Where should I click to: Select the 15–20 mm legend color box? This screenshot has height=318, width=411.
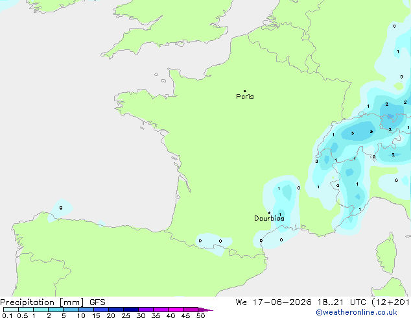(x=101, y=310)
